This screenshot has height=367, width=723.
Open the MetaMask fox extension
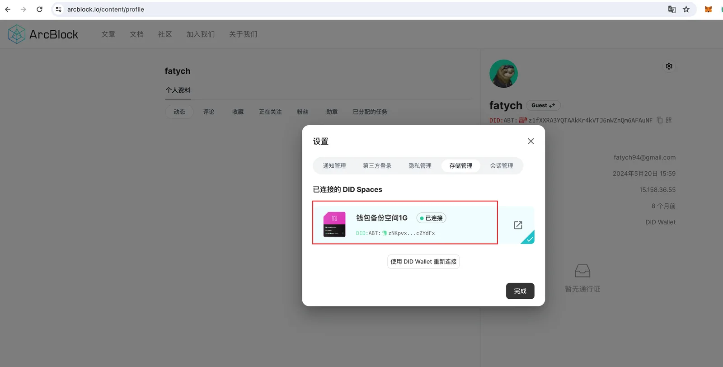pos(708,9)
